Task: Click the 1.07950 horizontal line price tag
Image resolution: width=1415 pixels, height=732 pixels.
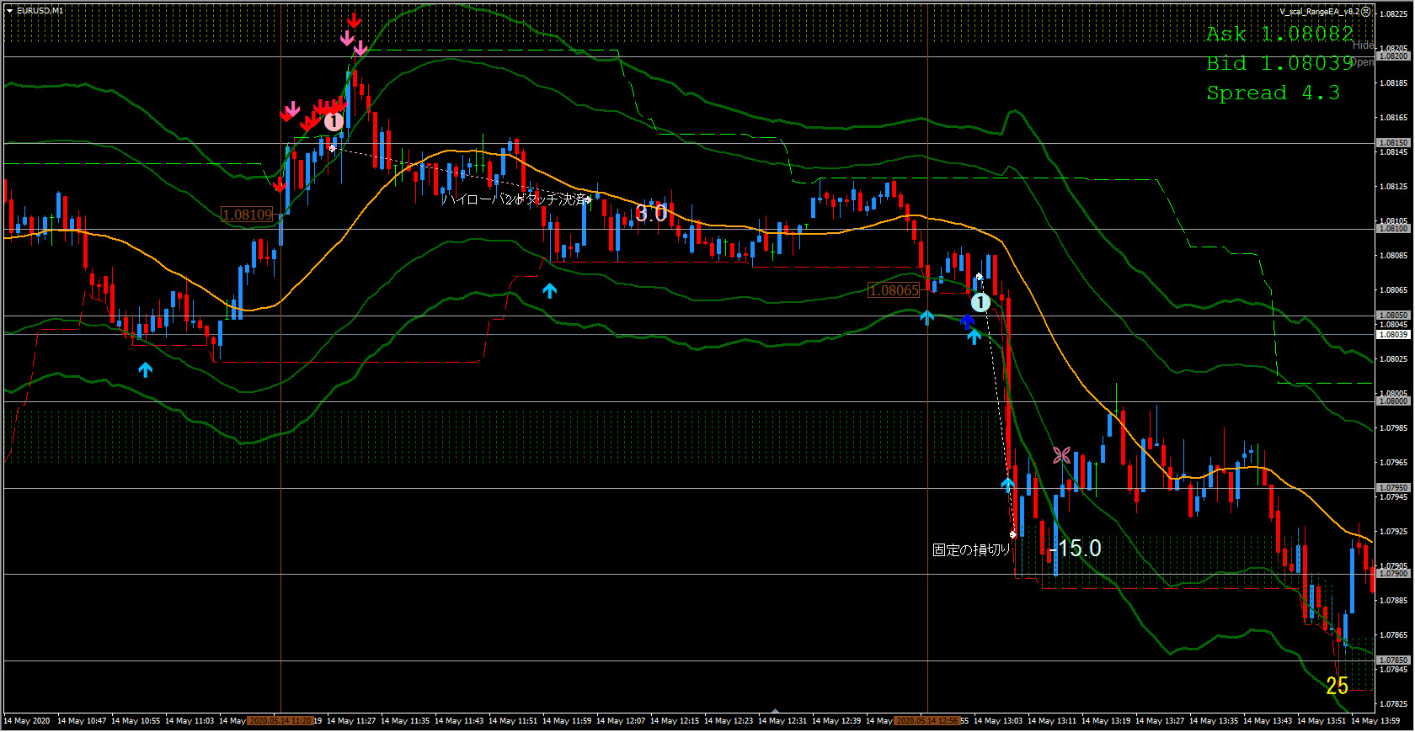Action: pos(1393,488)
